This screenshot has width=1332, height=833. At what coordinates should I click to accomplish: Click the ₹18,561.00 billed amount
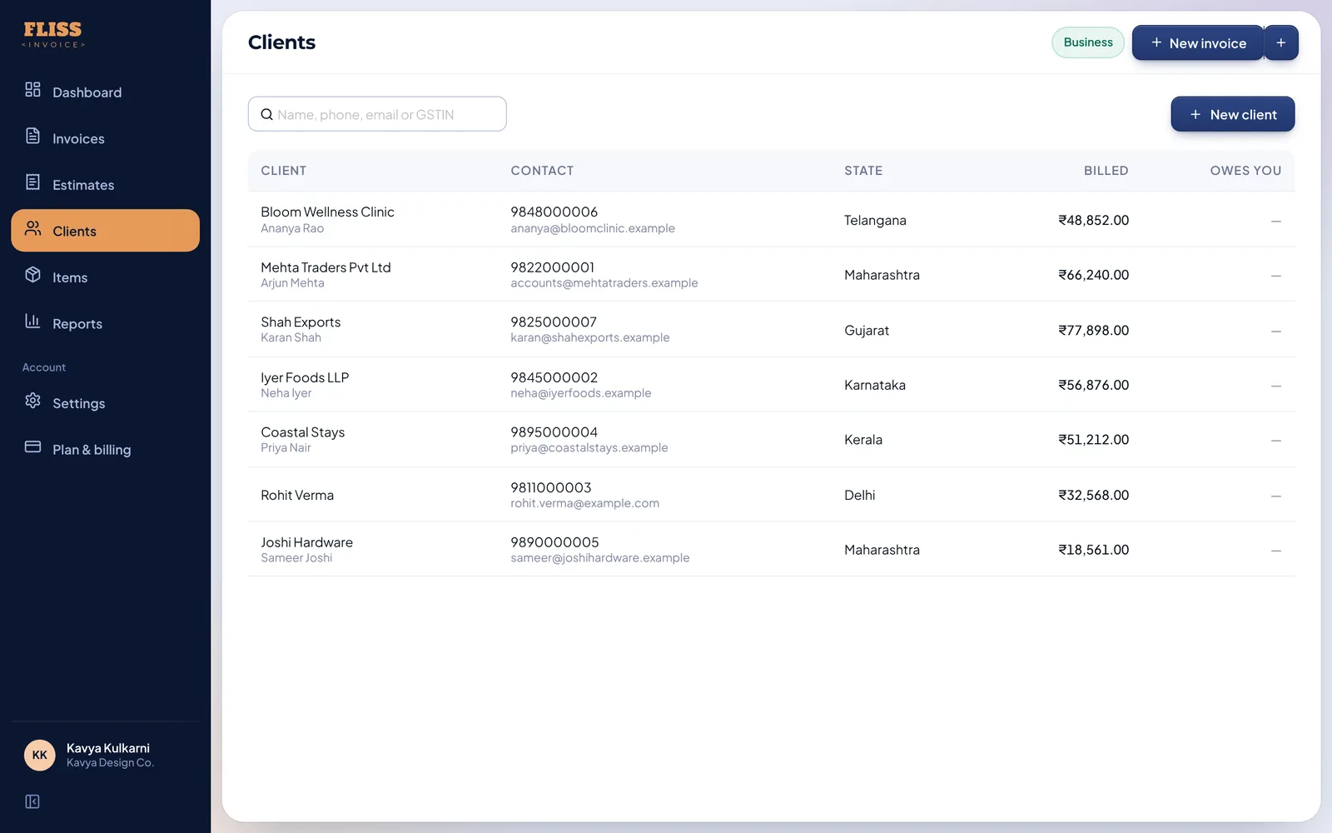1093,550
